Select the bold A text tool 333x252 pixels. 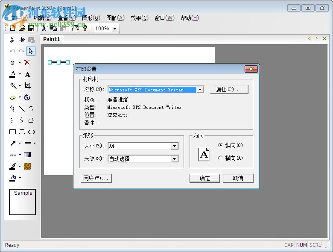click(27, 74)
